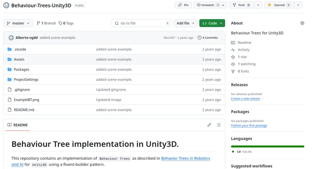Open the Packages folder
This screenshot has height=169, width=313.
click(x=21, y=70)
